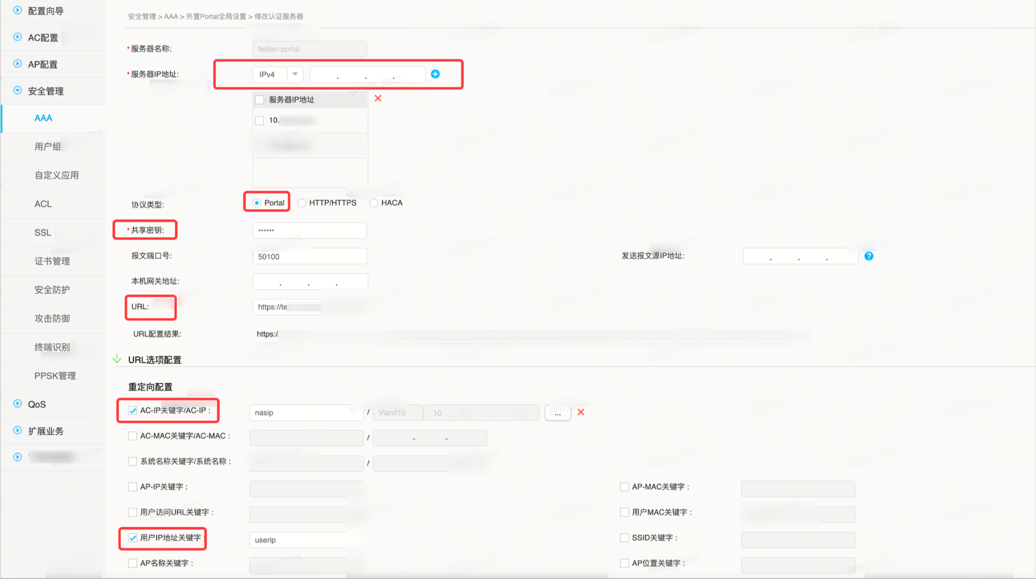1036x579 pixels.
Task: Open the 攻击防御 menu item
Action: [52, 318]
